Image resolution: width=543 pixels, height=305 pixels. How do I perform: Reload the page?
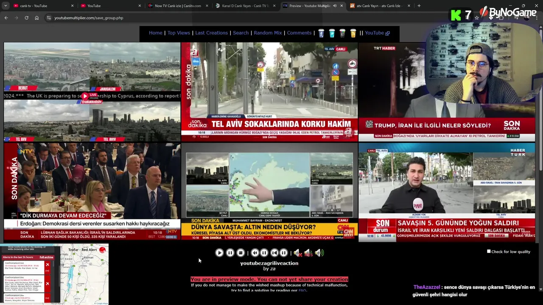[26, 18]
